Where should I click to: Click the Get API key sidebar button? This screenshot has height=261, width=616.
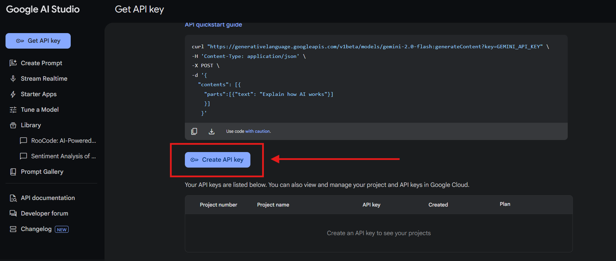[x=38, y=41]
